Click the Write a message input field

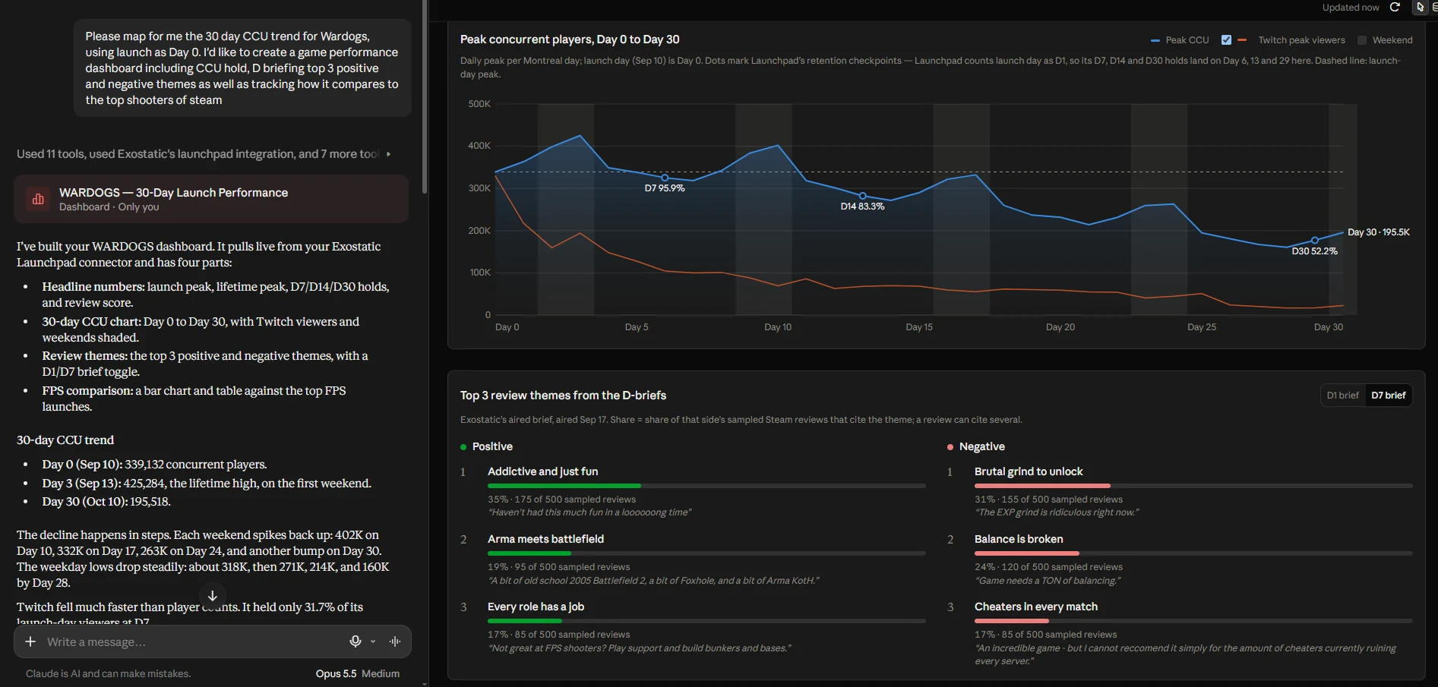tap(190, 642)
